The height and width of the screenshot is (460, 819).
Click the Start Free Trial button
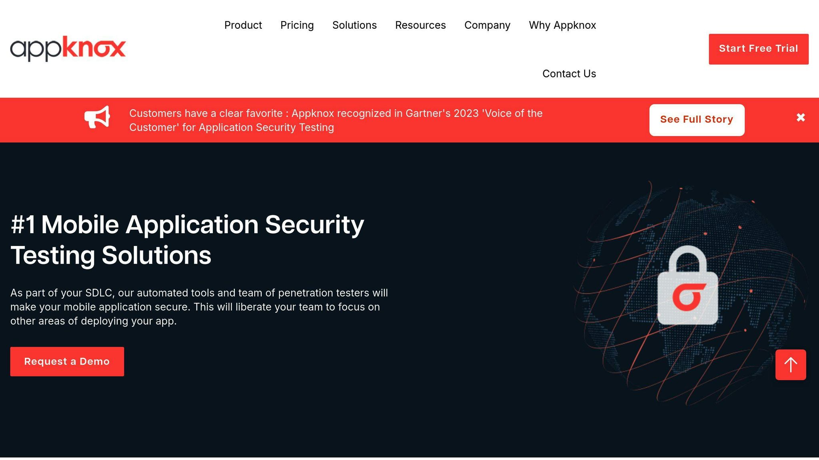coord(758,48)
